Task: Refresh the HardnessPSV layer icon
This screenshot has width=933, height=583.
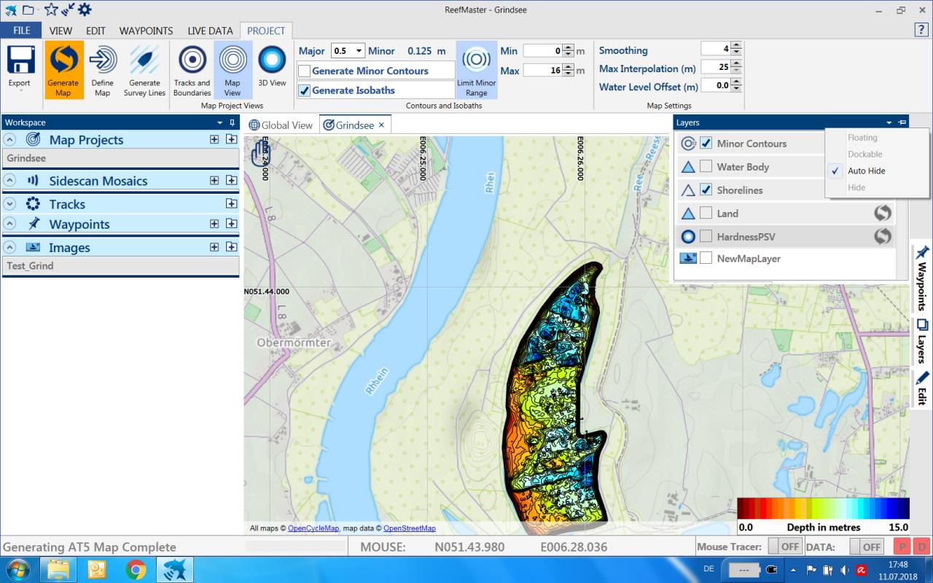Action: (x=883, y=236)
